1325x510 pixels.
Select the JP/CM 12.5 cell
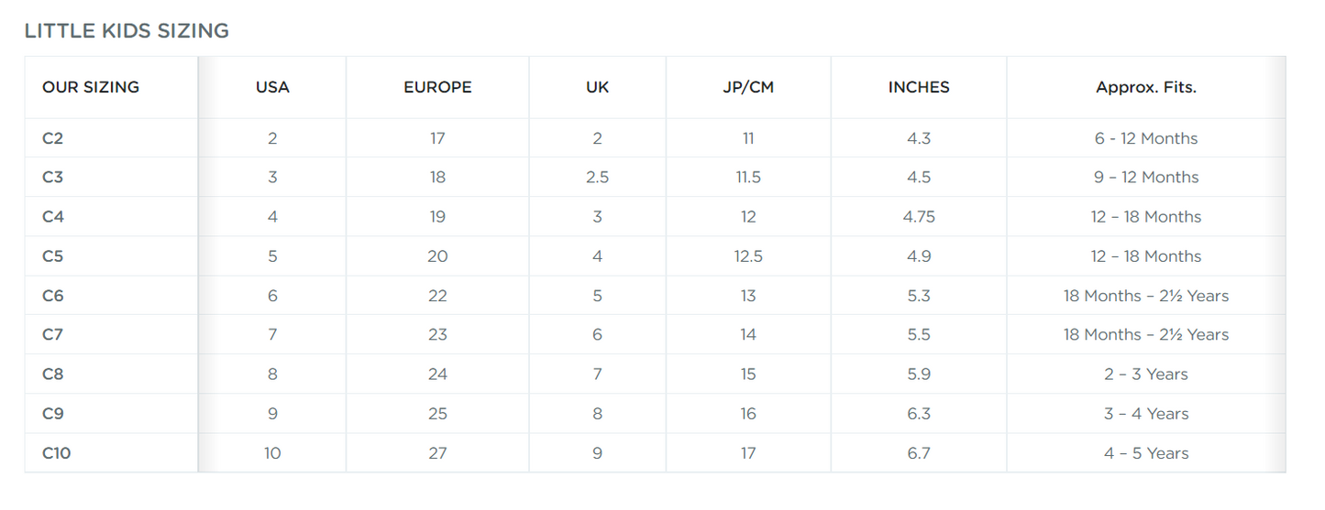[748, 256]
